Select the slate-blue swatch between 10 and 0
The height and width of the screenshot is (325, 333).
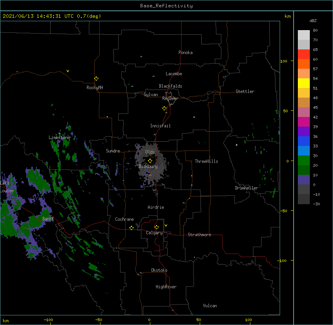[304, 180]
